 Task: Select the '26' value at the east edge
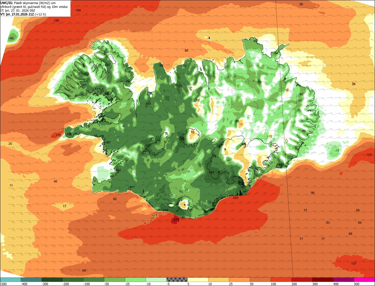(x=354, y=84)
